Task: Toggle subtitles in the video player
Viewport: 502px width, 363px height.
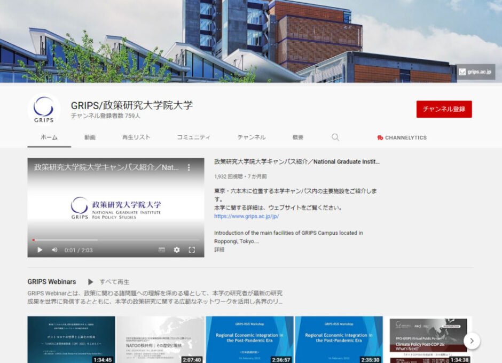Action: (162, 250)
